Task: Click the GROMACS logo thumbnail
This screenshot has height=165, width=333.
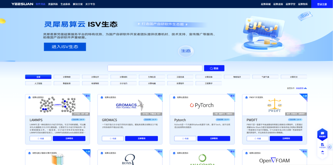Action: [130, 105]
